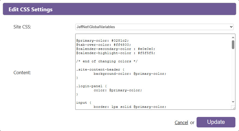The height and width of the screenshot is (131, 239).
Task: Click the Cancel link
Action: pyautogui.click(x=181, y=122)
